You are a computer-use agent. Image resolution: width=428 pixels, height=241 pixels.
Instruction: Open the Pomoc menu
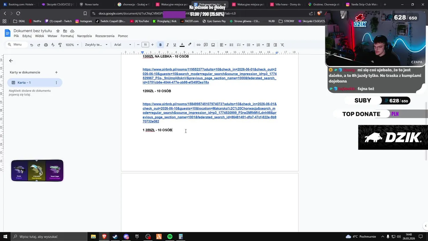tap(123, 36)
